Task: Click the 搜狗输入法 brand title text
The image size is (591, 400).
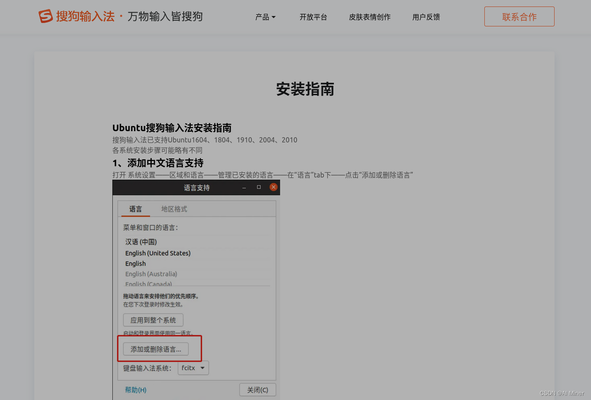Action: [x=85, y=16]
